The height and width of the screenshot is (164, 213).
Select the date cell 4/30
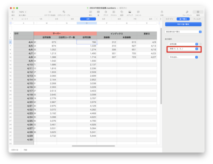pyautogui.click(x=23, y=140)
